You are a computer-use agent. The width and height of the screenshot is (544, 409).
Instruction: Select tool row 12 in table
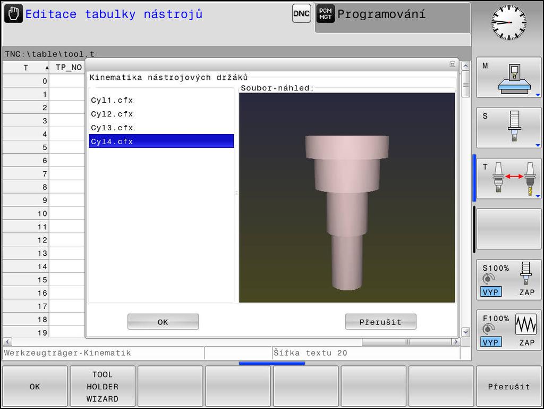44,240
